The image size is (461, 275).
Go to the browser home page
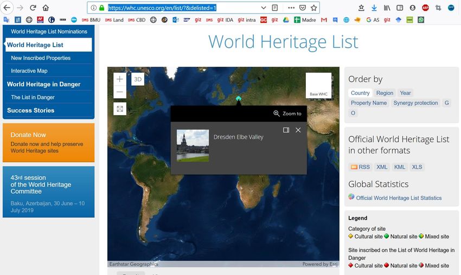[46, 8]
